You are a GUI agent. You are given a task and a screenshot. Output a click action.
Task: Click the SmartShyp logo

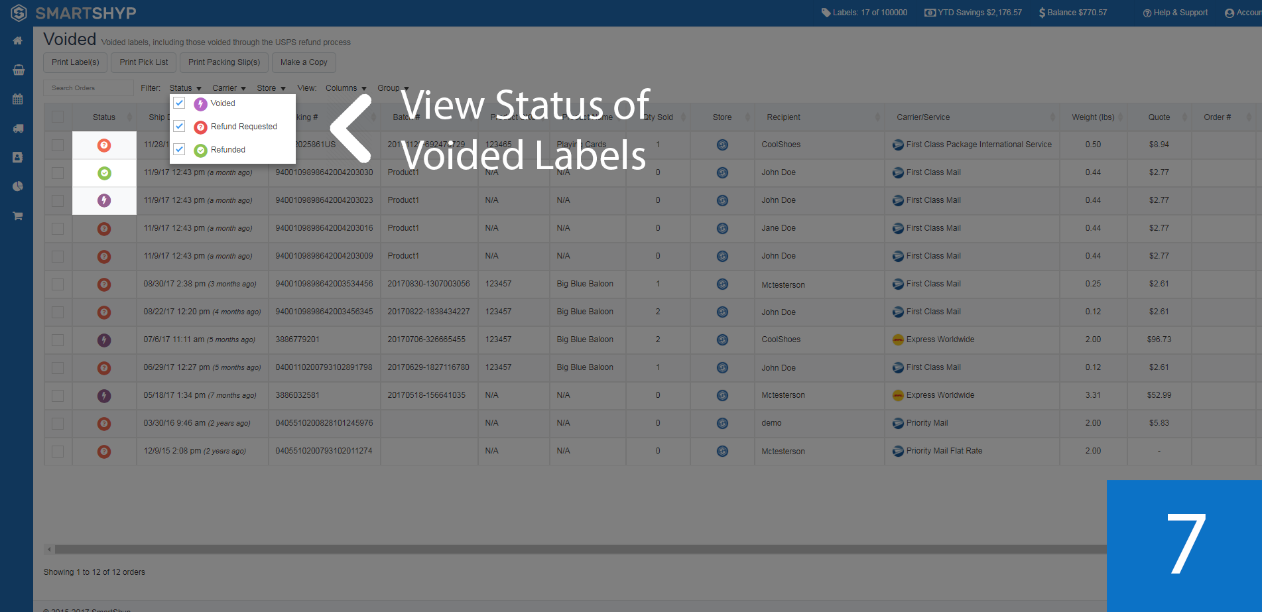(x=74, y=13)
